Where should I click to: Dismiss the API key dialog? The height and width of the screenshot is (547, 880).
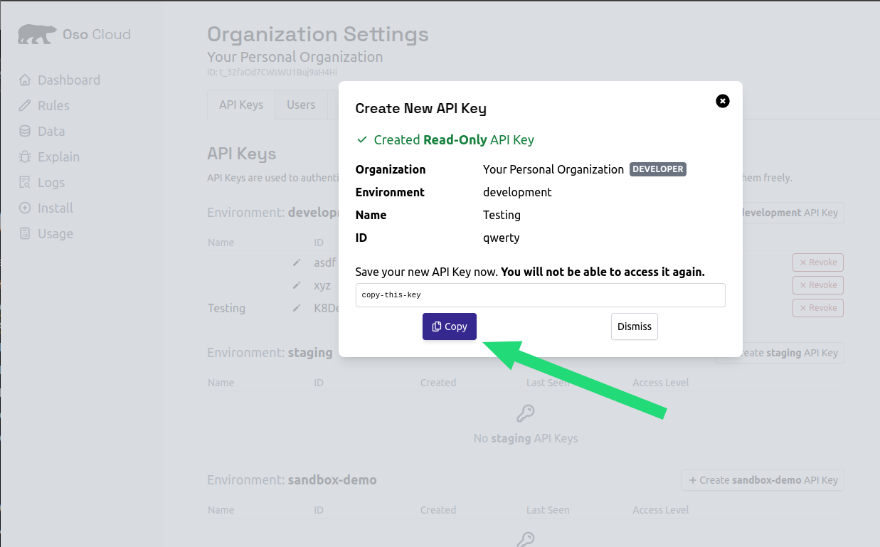point(635,326)
